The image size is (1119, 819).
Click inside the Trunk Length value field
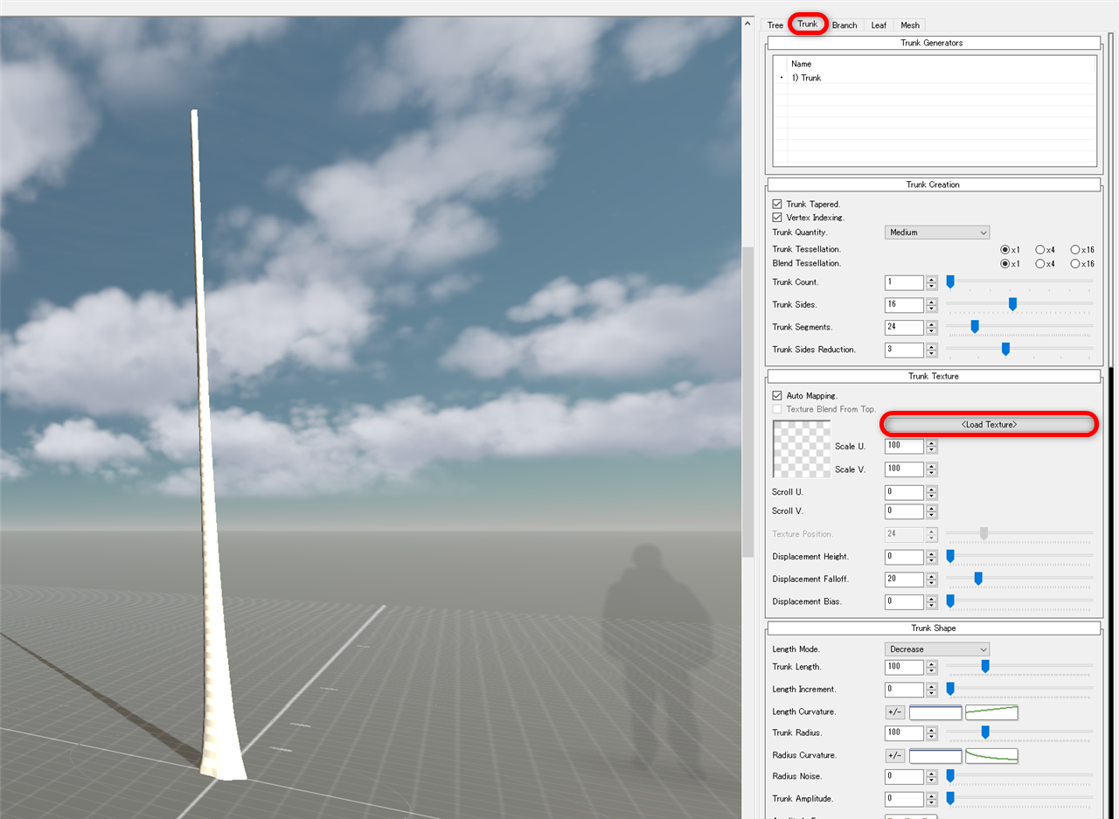(903, 666)
